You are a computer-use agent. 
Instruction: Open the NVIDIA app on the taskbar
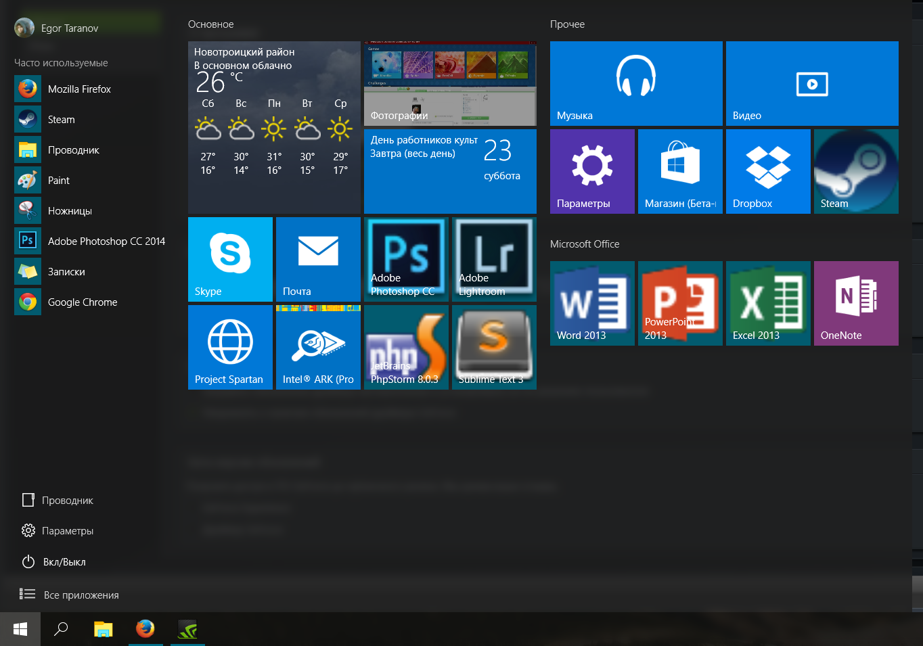(187, 629)
